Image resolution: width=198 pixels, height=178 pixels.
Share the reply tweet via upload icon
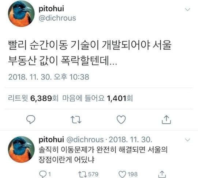pos(162,174)
